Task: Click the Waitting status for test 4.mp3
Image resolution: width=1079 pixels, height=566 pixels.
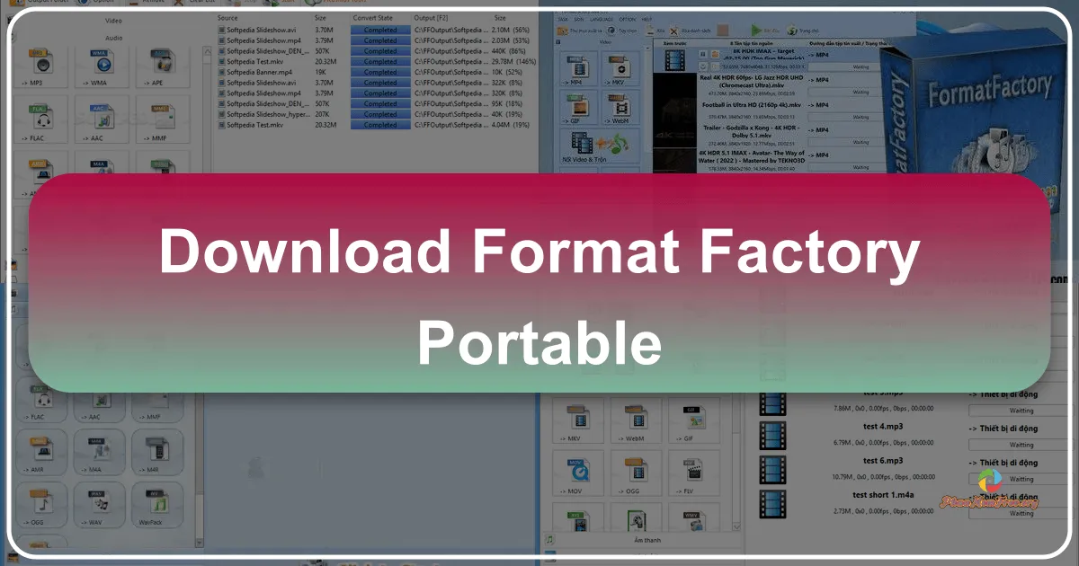Action: pos(1020,445)
